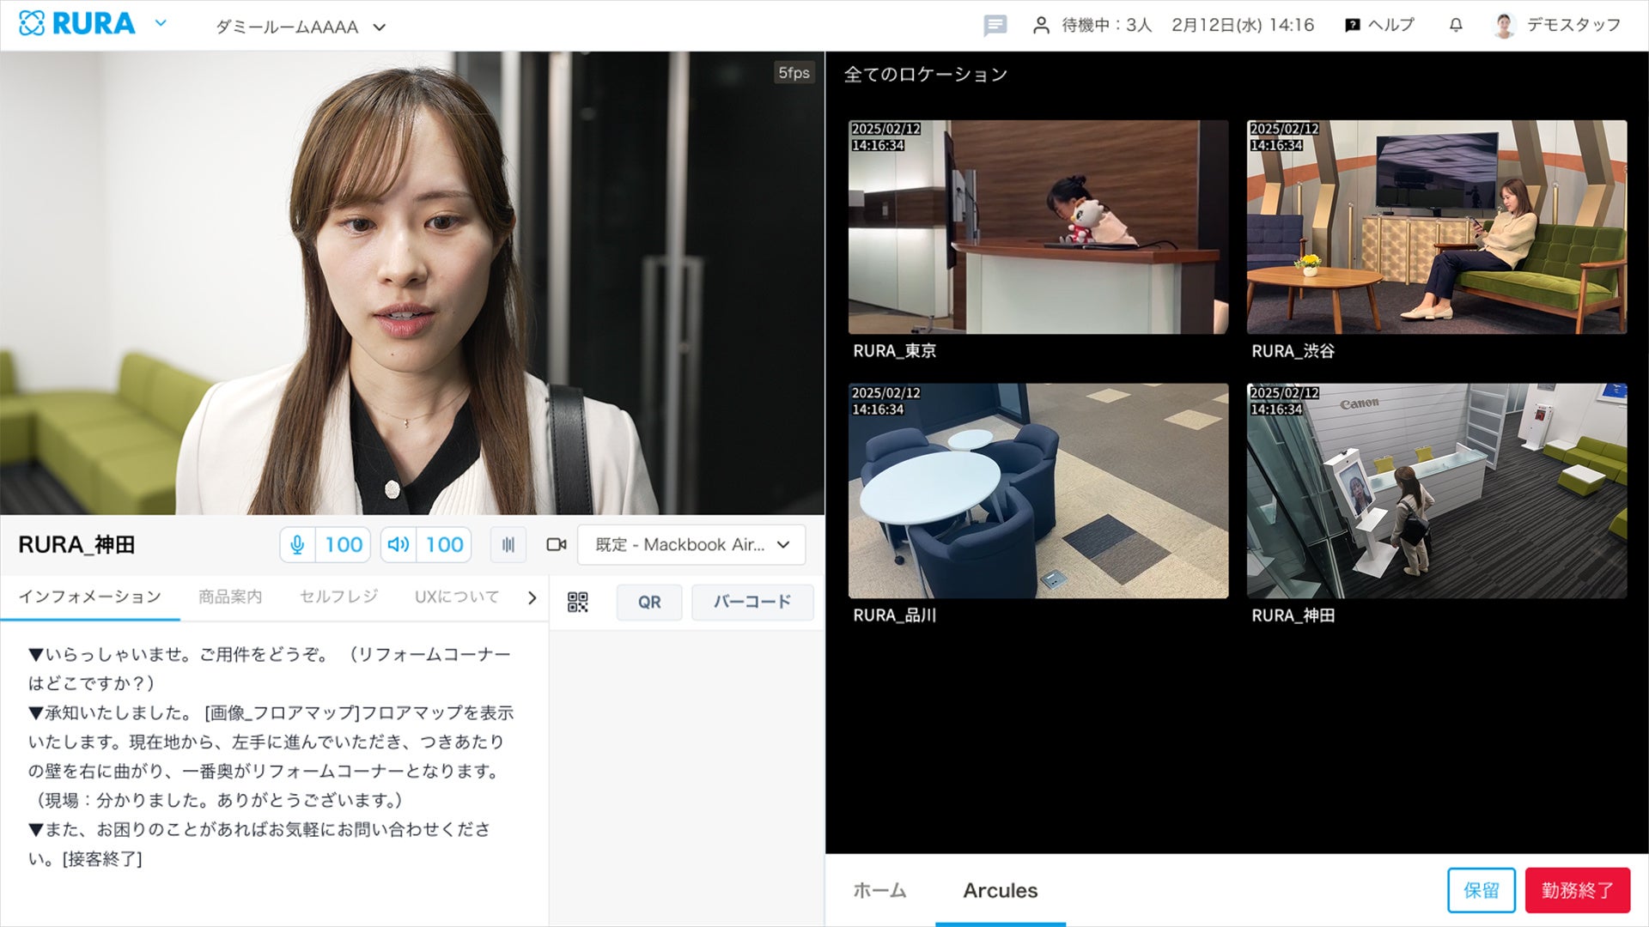Open the camera device dropdown
Viewport: 1649px width, 927px height.
point(691,545)
